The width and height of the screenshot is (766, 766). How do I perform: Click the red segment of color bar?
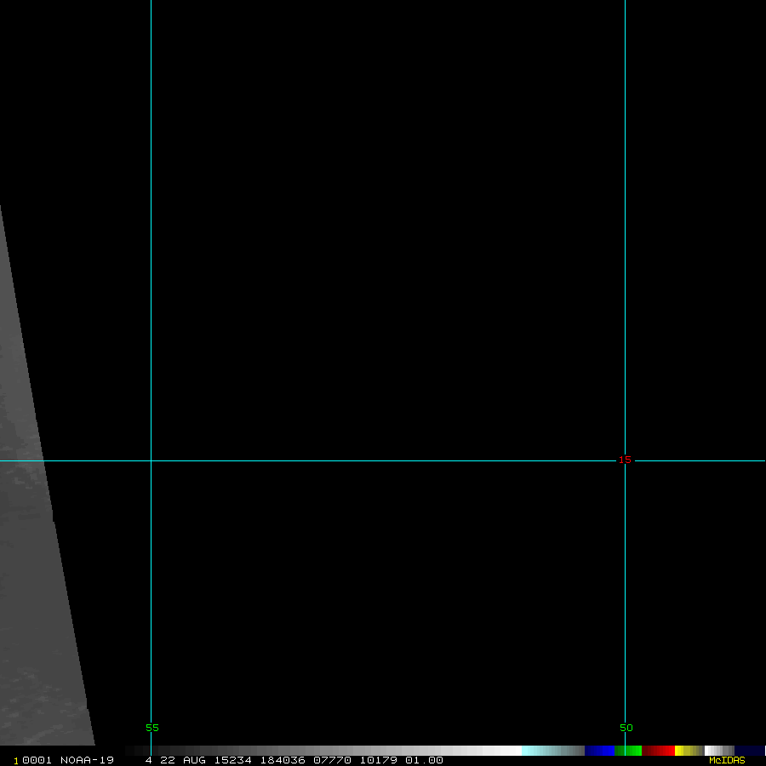click(x=659, y=751)
